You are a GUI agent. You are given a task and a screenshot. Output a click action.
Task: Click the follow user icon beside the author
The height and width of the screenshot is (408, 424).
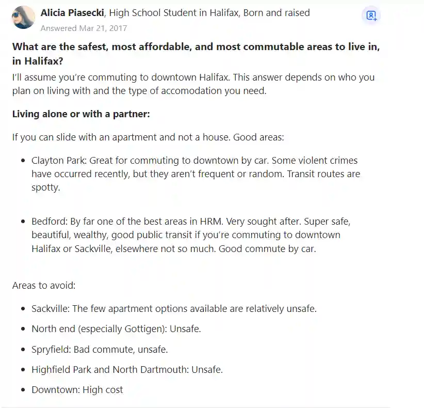pos(371,15)
